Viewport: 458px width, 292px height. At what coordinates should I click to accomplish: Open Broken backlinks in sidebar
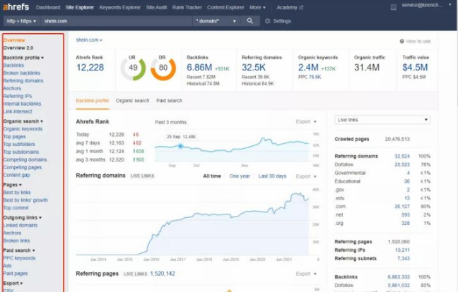tap(21, 73)
